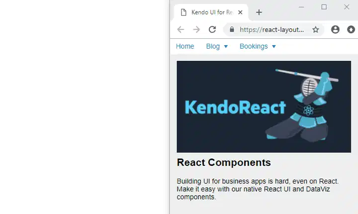The height and width of the screenshot is (214, 358).
Task: Click the padlock site security icon
Action: 232,29
